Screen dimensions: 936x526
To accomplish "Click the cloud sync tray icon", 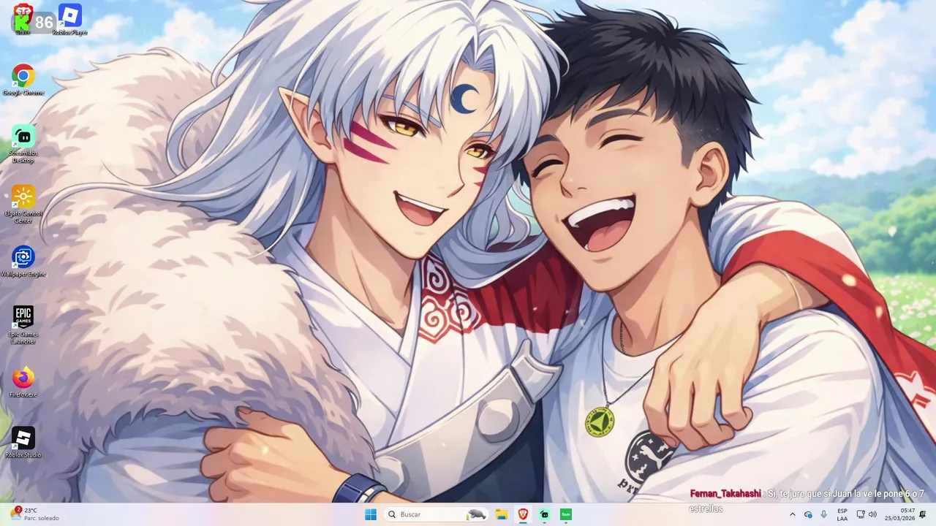I will click(x=808, y=514).
